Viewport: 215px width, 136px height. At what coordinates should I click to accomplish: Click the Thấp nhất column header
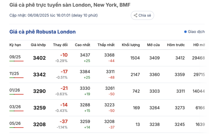[x=106, y=45]
